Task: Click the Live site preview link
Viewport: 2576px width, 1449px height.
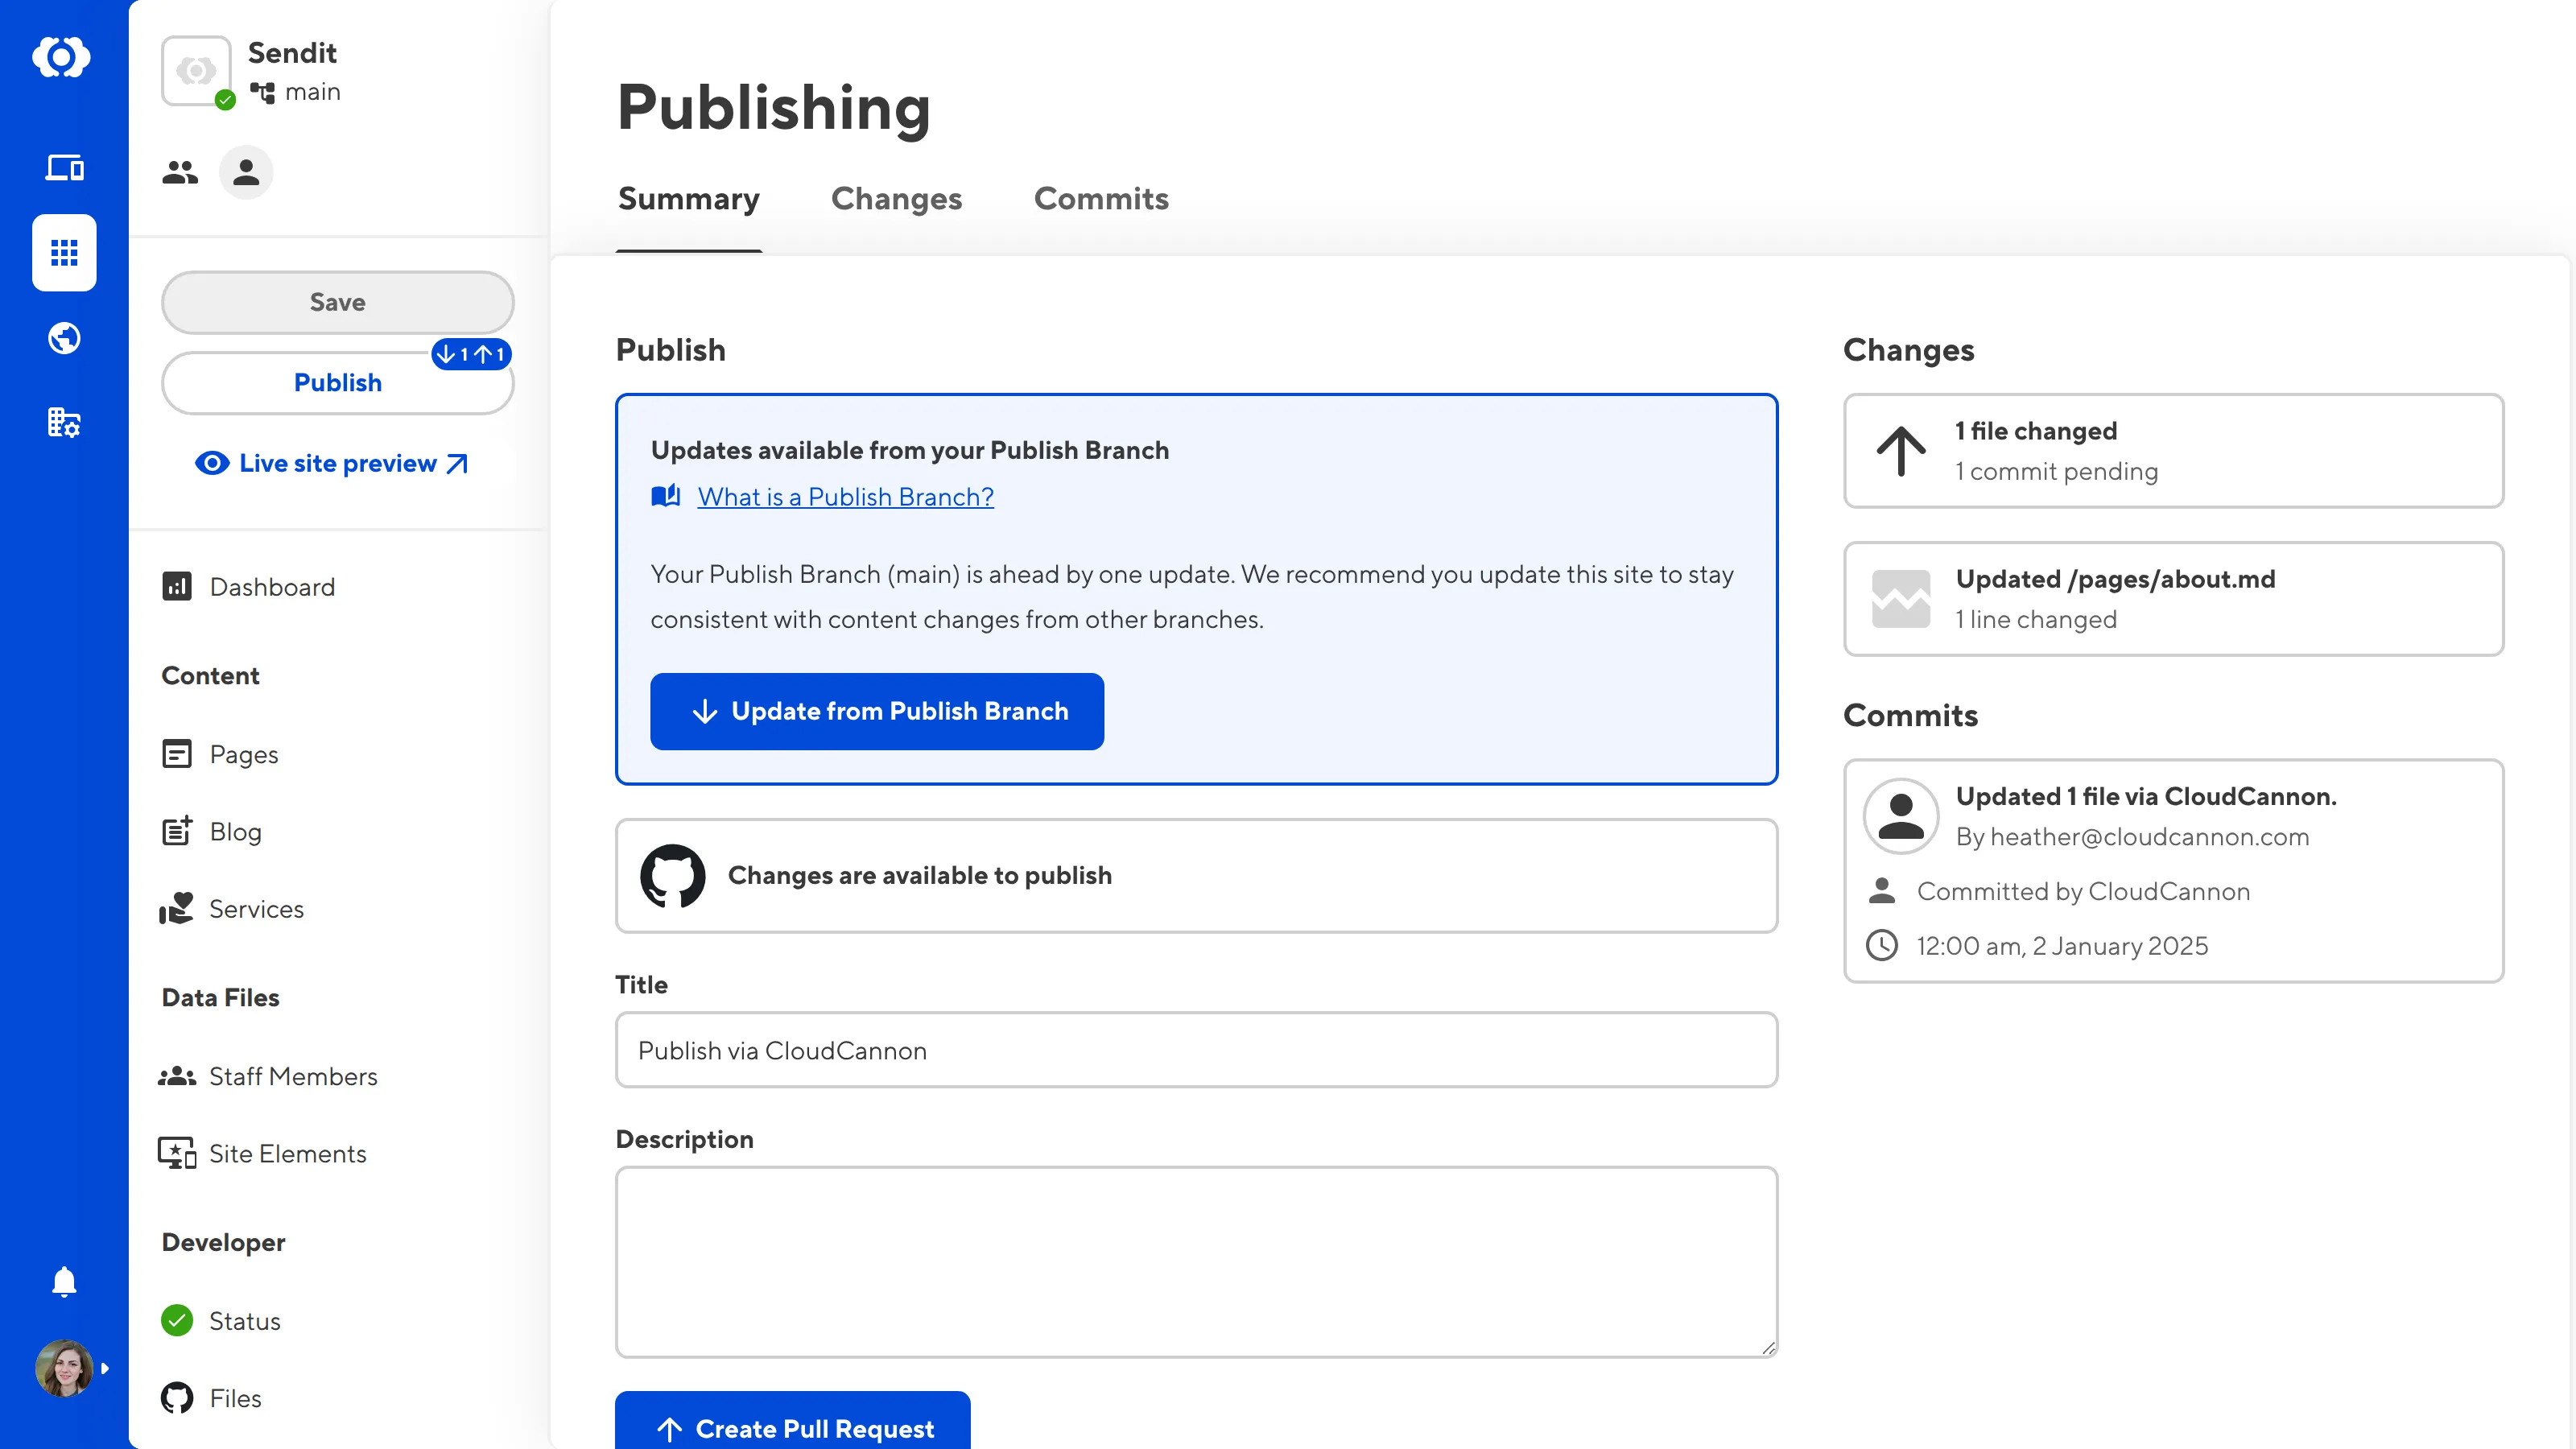Action: (x=337, y=464)
